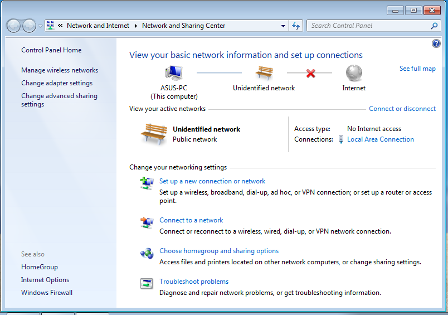Click the ASUS-PC (This computer) label

click(174, 93)
